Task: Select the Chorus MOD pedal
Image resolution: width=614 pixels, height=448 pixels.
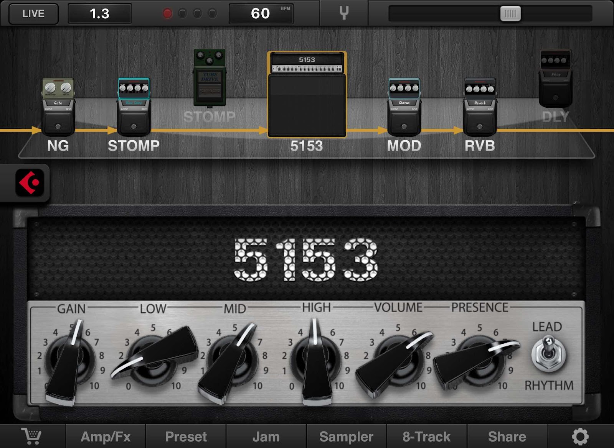Action: (x=404, y=107)
